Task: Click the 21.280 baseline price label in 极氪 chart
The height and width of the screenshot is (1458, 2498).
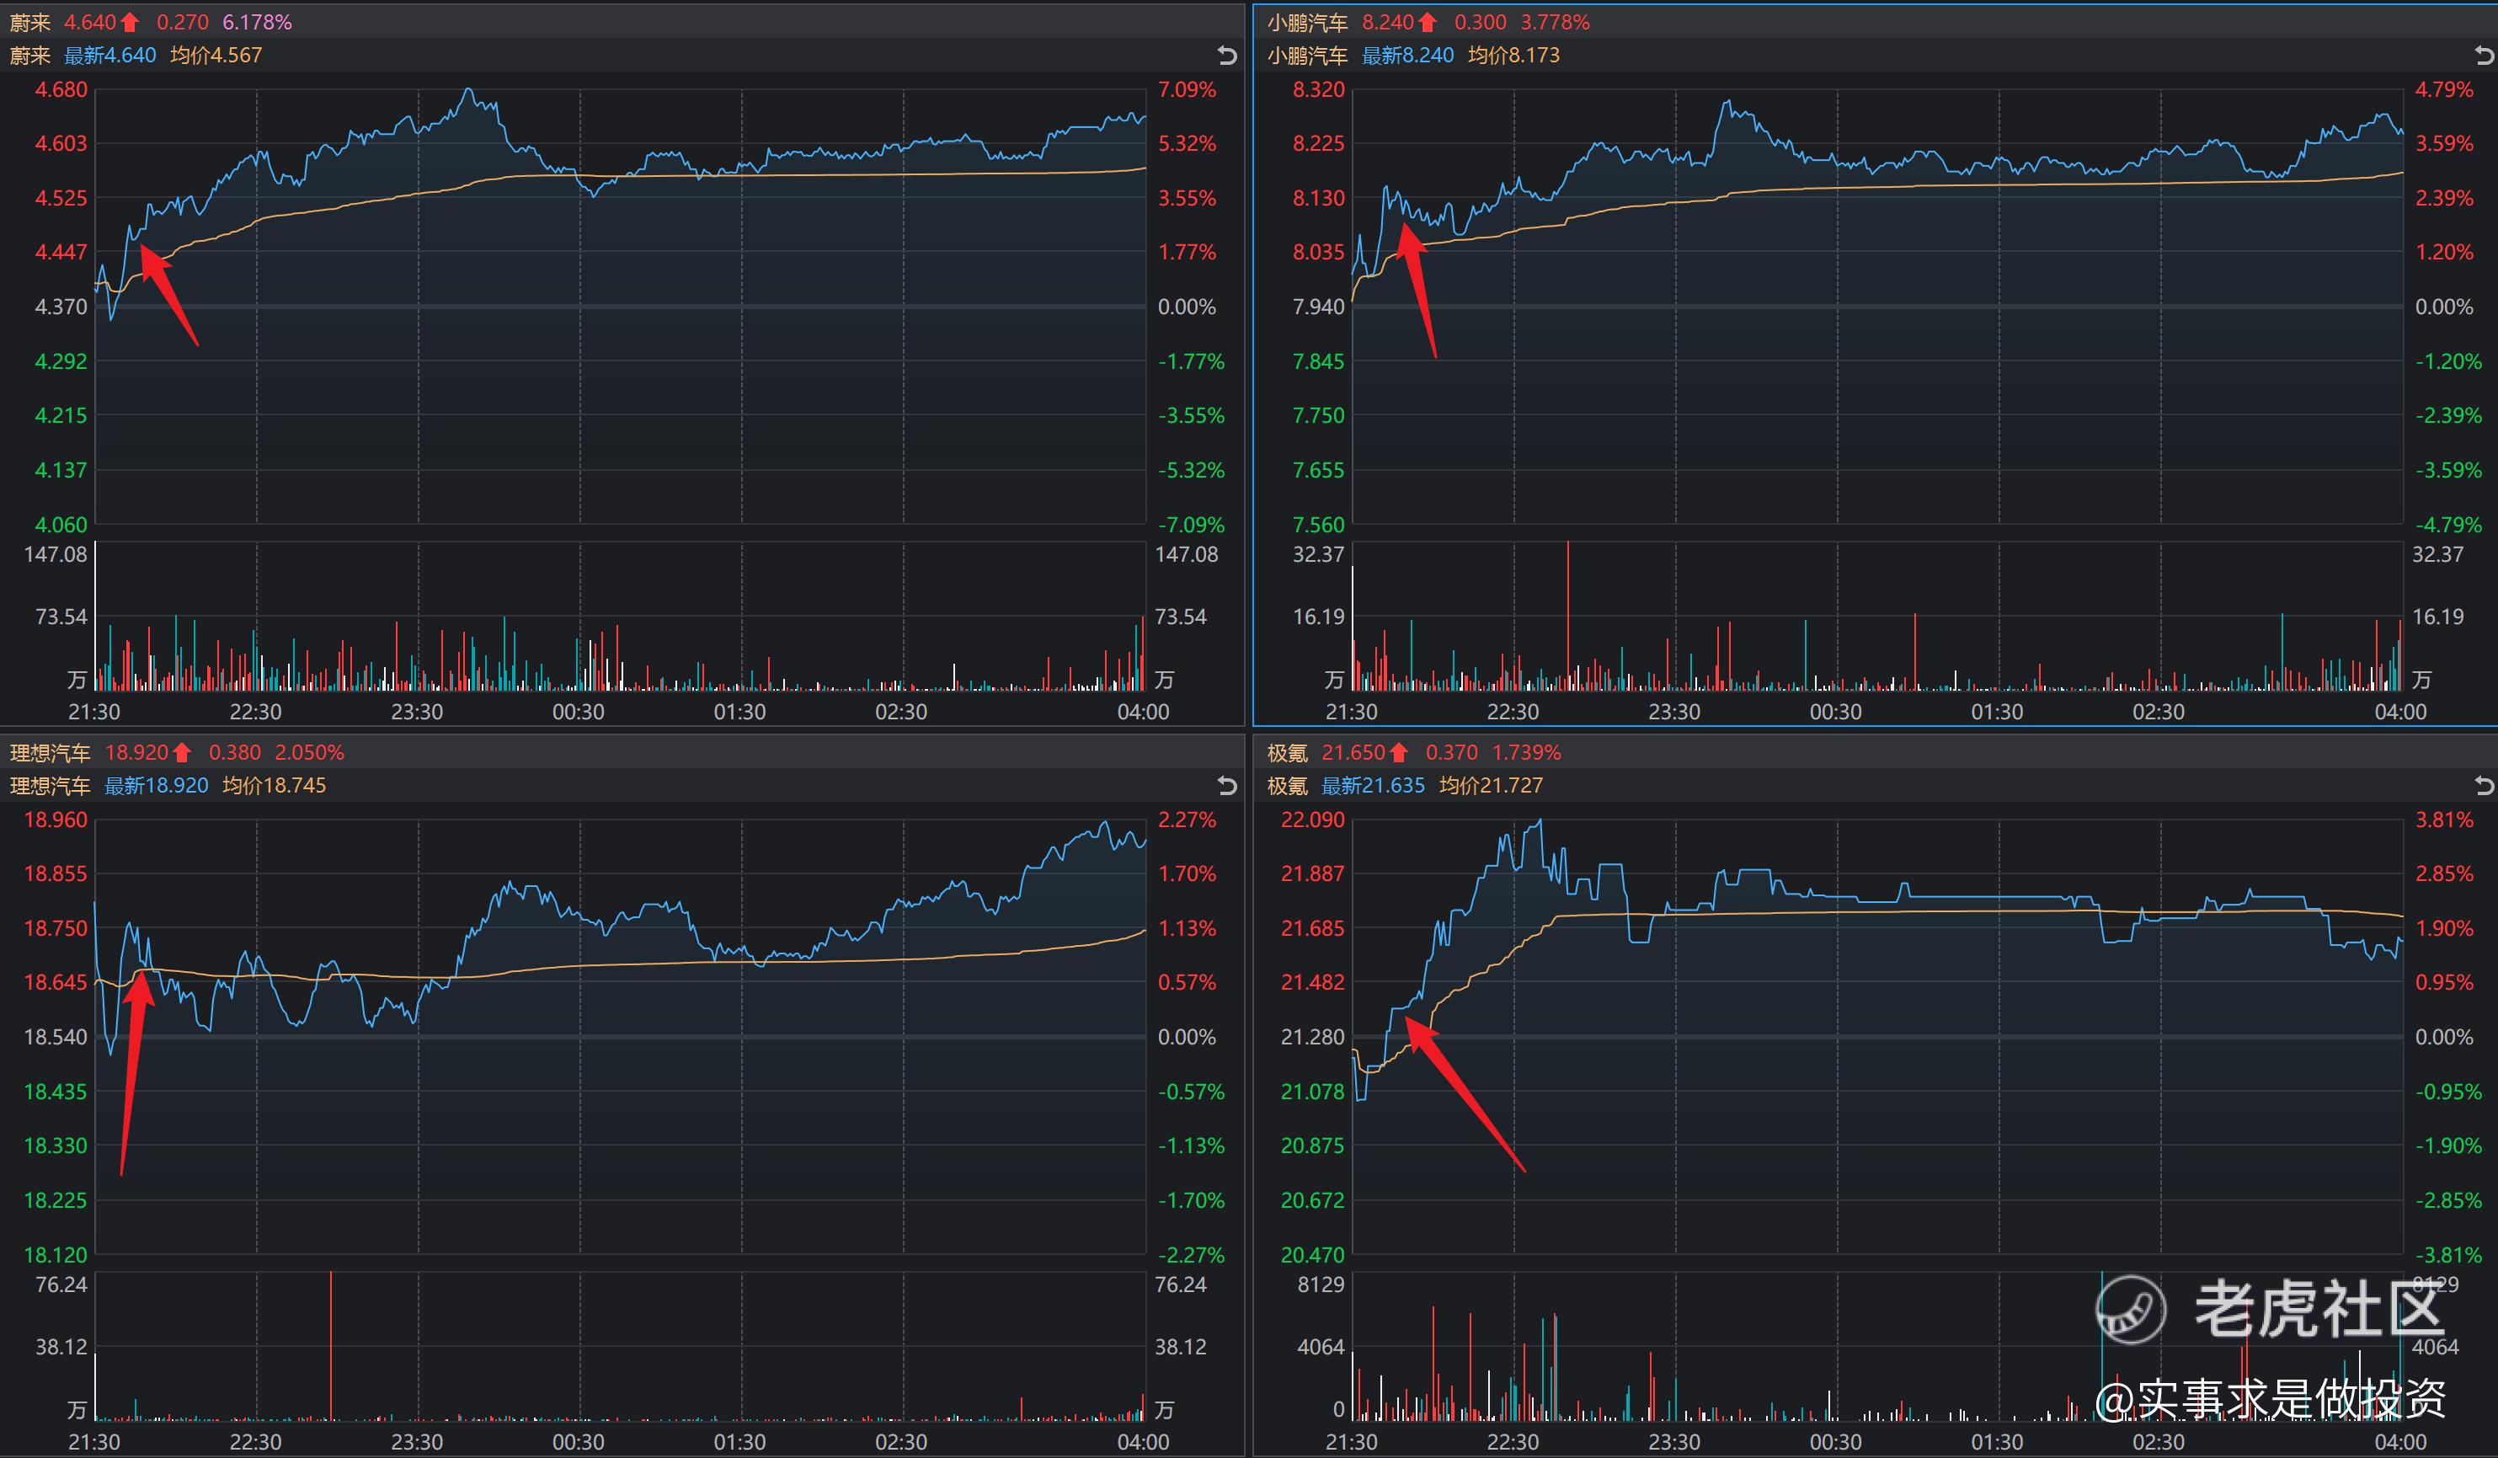Action: pos(1312,1037)
